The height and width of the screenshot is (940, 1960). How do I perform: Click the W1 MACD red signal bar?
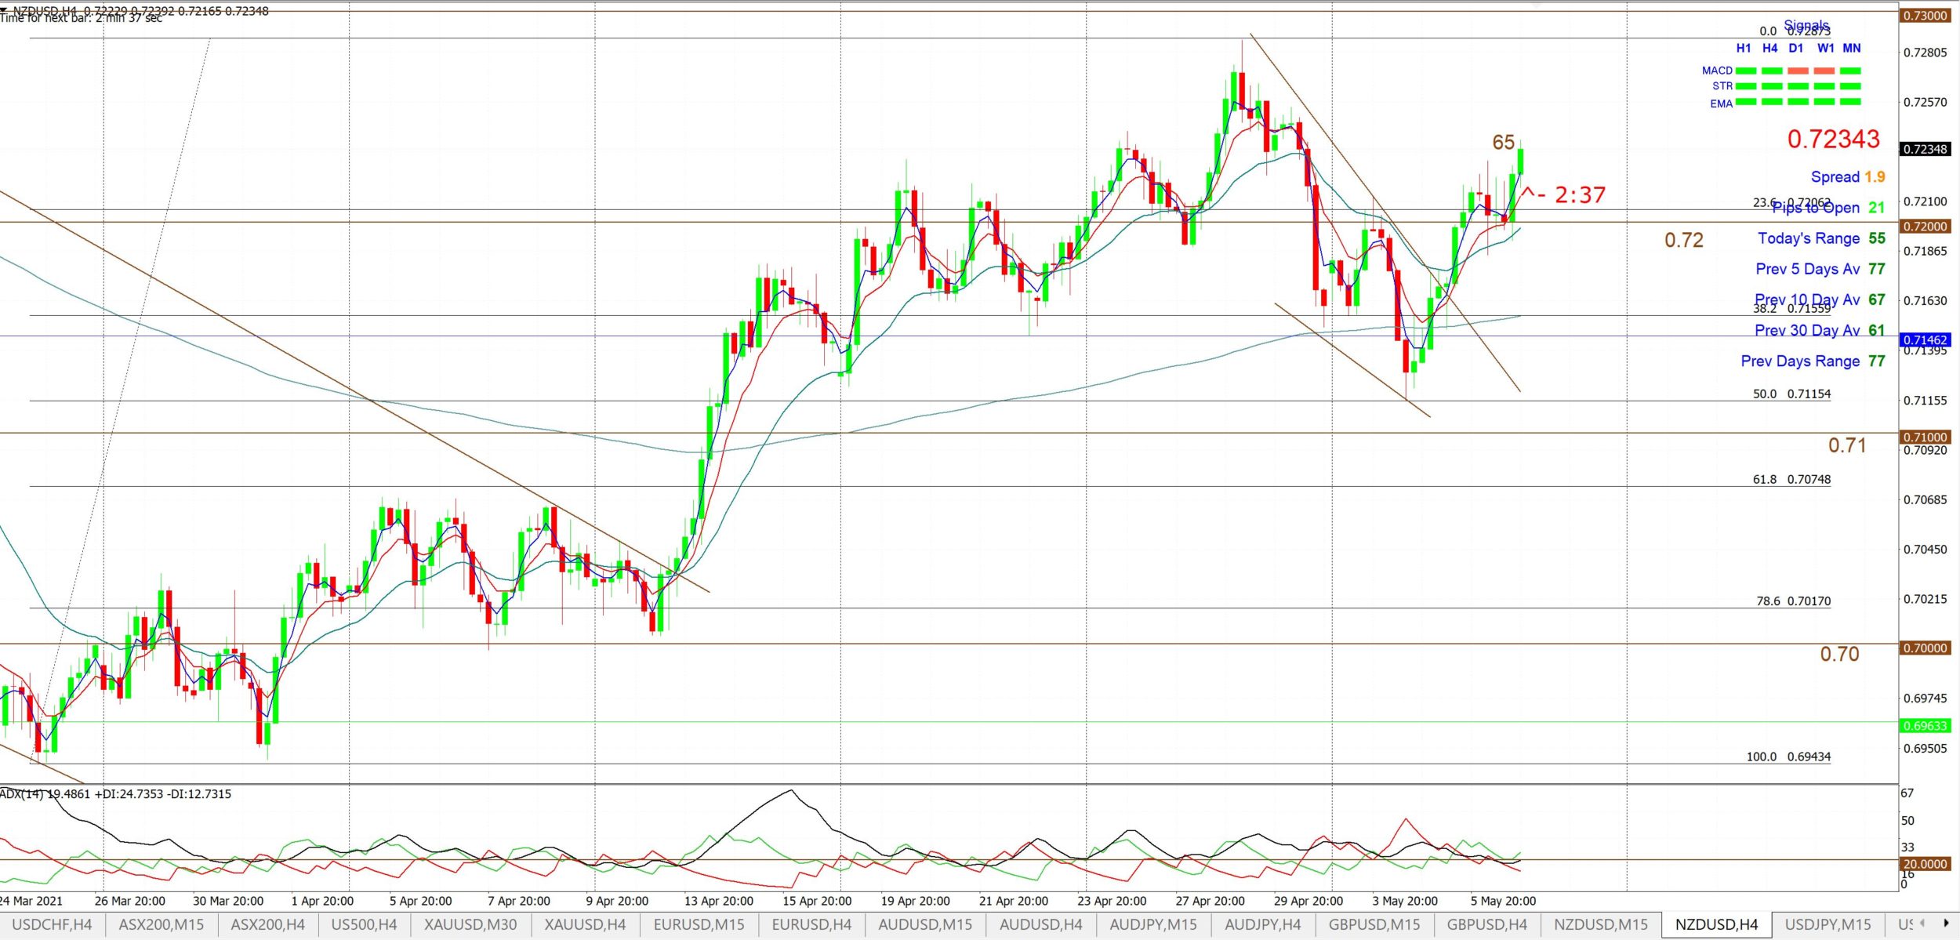1824,71
